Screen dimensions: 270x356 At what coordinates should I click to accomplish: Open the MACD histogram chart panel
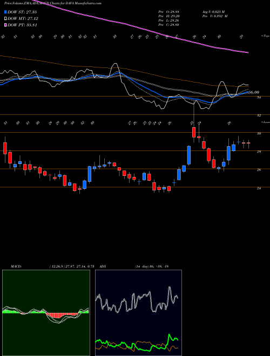pyautogui.click(x=46, y=313)
